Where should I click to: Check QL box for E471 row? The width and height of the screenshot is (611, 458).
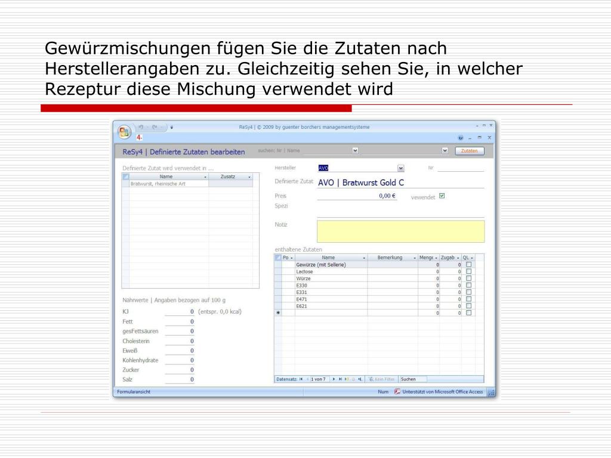[x=469, y=299]
